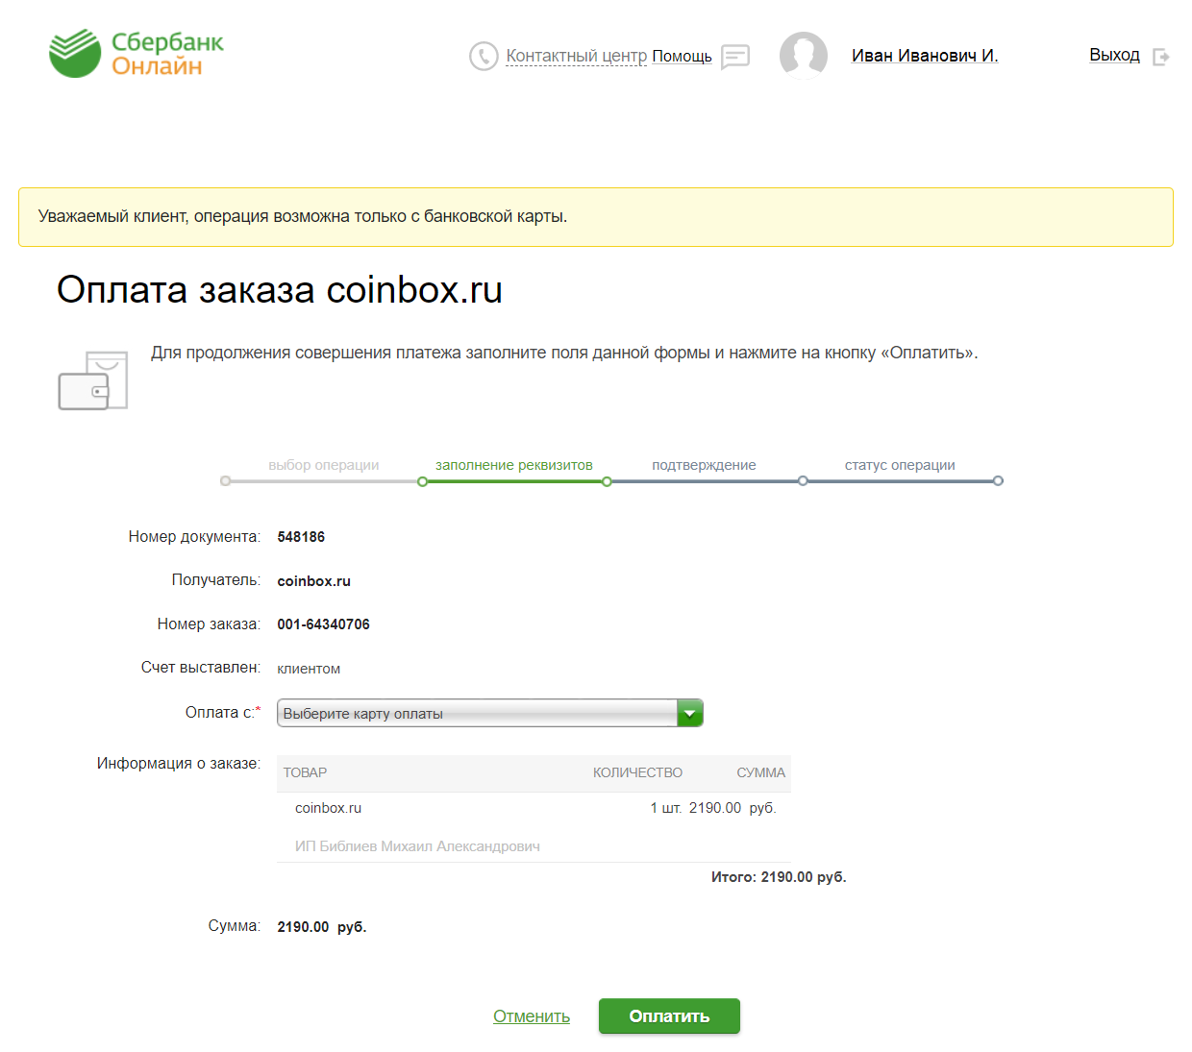The height and width of the screenshot is (1052, 1192).
Task: Click the Оплата с: field label
Action: (x=223, y=712)
